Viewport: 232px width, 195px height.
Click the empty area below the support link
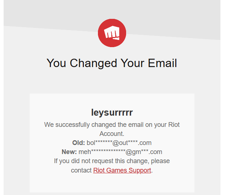coord(112,183)
